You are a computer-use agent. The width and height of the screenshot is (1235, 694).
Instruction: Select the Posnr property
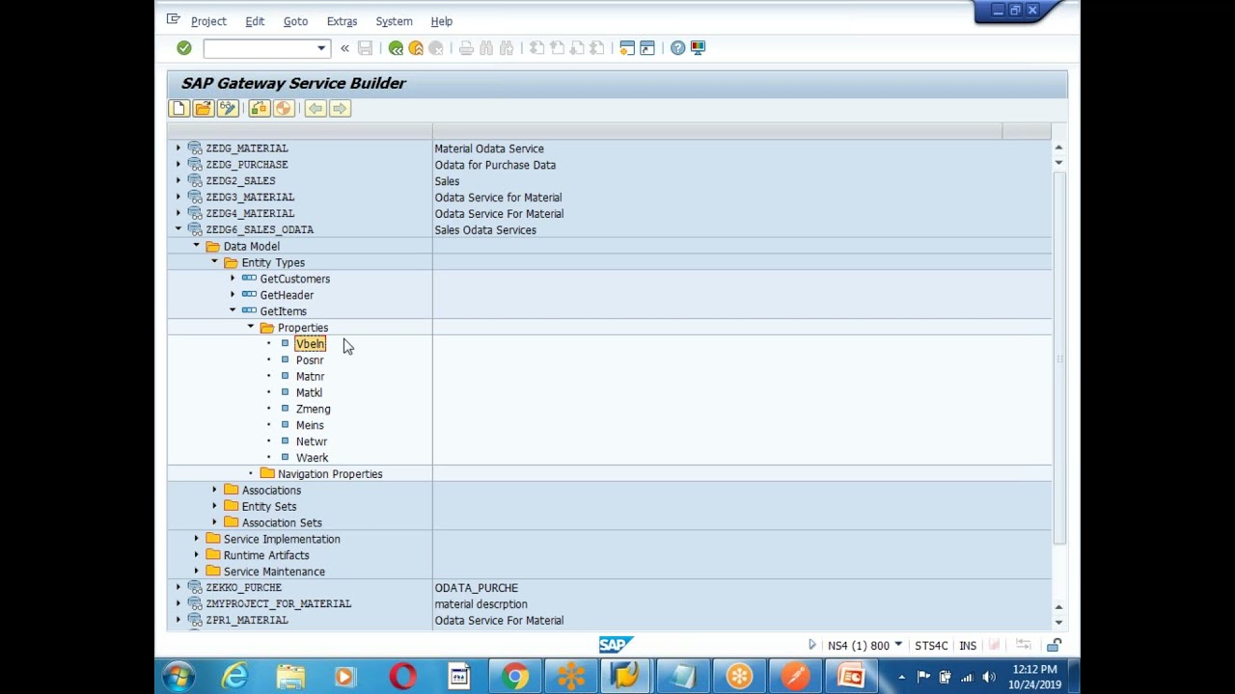(x=310, y=360)
